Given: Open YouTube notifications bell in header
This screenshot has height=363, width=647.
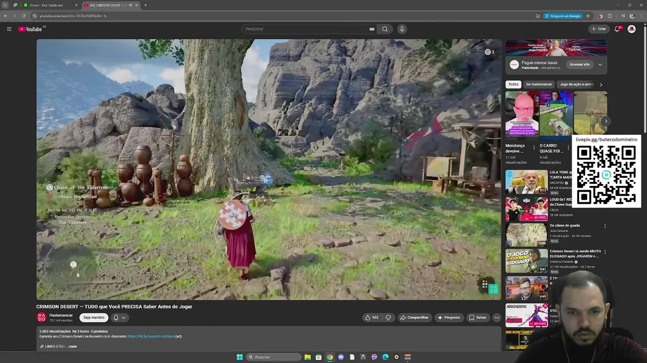Looking at the screenshot, I should 617,29.
